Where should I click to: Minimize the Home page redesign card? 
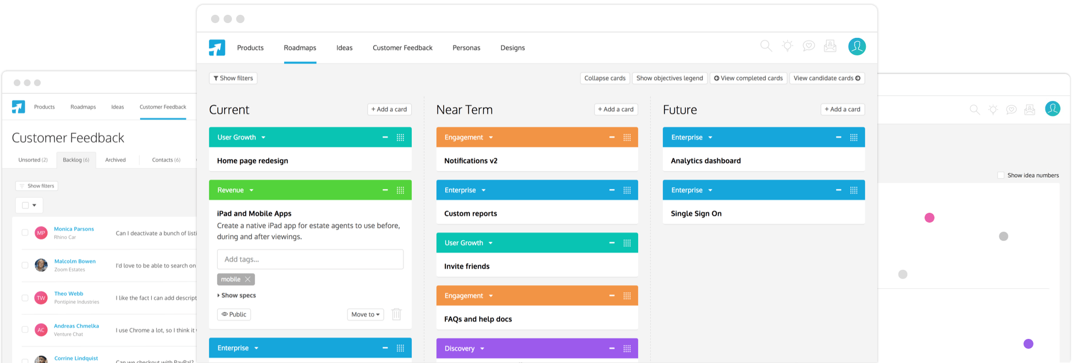(x=385, y=138)
